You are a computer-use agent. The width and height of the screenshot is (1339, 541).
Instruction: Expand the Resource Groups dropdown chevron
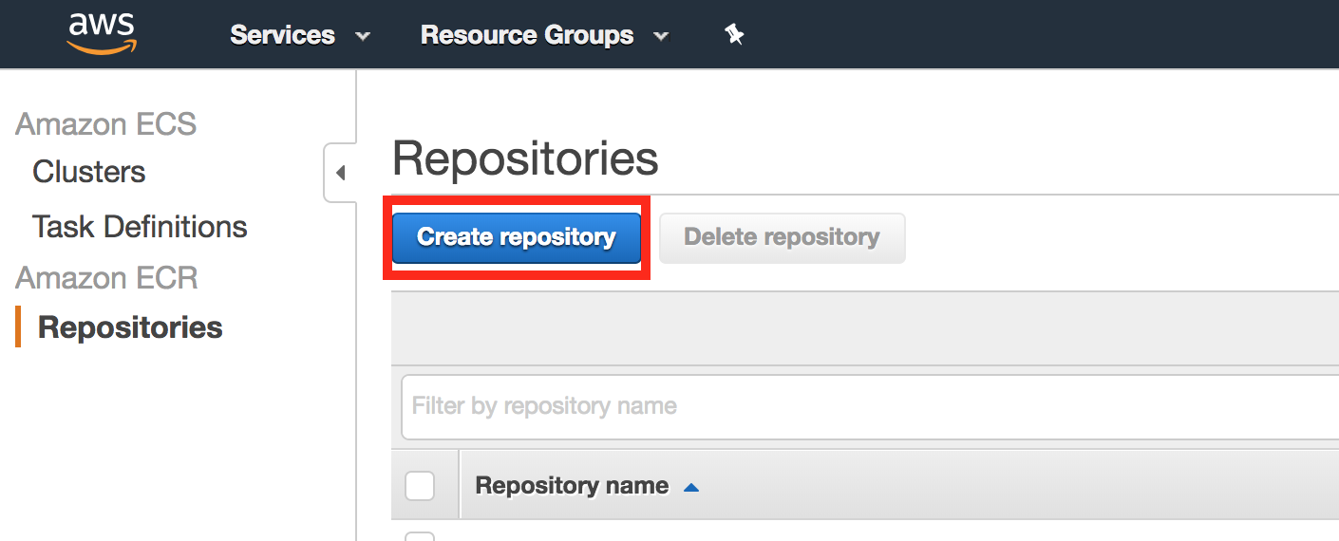(x=661, y=37)
